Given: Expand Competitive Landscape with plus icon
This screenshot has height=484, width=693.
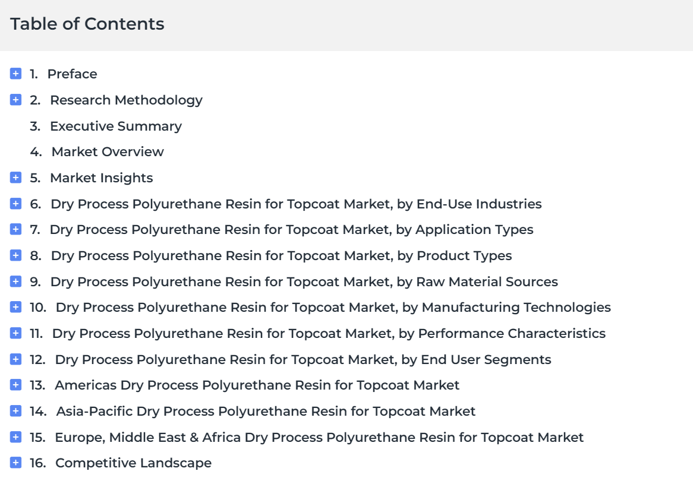Looking at the screenshot, I should pyautogui.click(x=15, y=463).
